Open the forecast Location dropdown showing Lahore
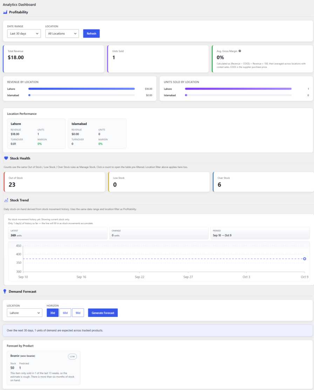Screen dimensions: 314x390 (x=25, y=313)
